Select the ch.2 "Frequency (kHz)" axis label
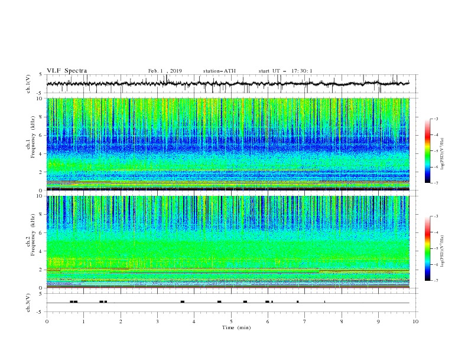This screenshot has height=361, width=468. coord(33,235)
